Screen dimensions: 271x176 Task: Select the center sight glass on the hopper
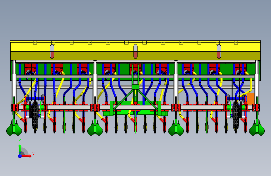tap(136, 51)
